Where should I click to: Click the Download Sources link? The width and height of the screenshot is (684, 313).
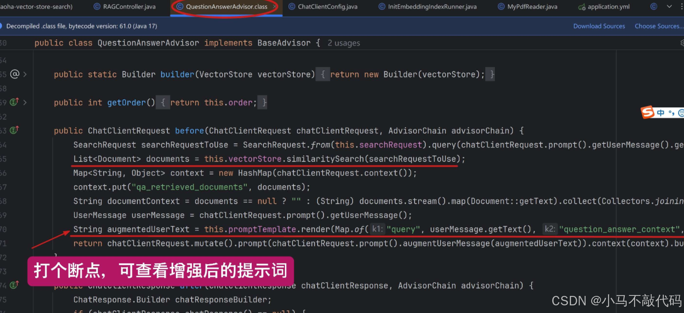pos(599,26)
